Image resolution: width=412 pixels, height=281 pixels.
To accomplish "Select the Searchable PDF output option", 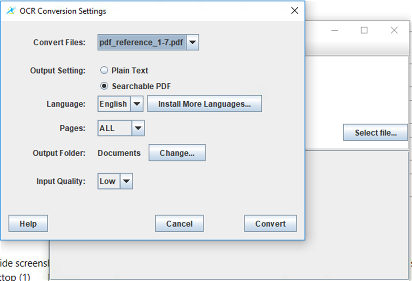I will [x=104, y=86].
